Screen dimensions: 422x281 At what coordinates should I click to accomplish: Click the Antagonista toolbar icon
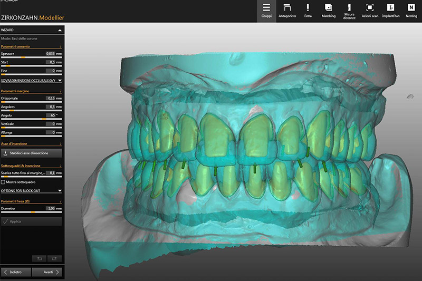point(287,11)
